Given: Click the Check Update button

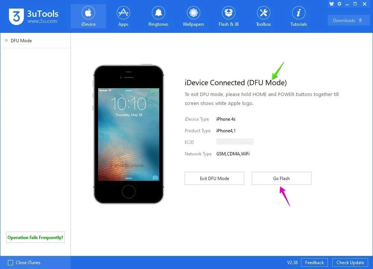Looking at the screenshot, I should pyautogui.click(x=350, y=263).
